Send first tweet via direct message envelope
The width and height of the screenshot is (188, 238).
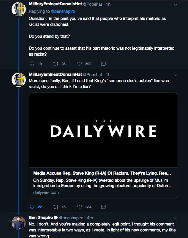103,64
